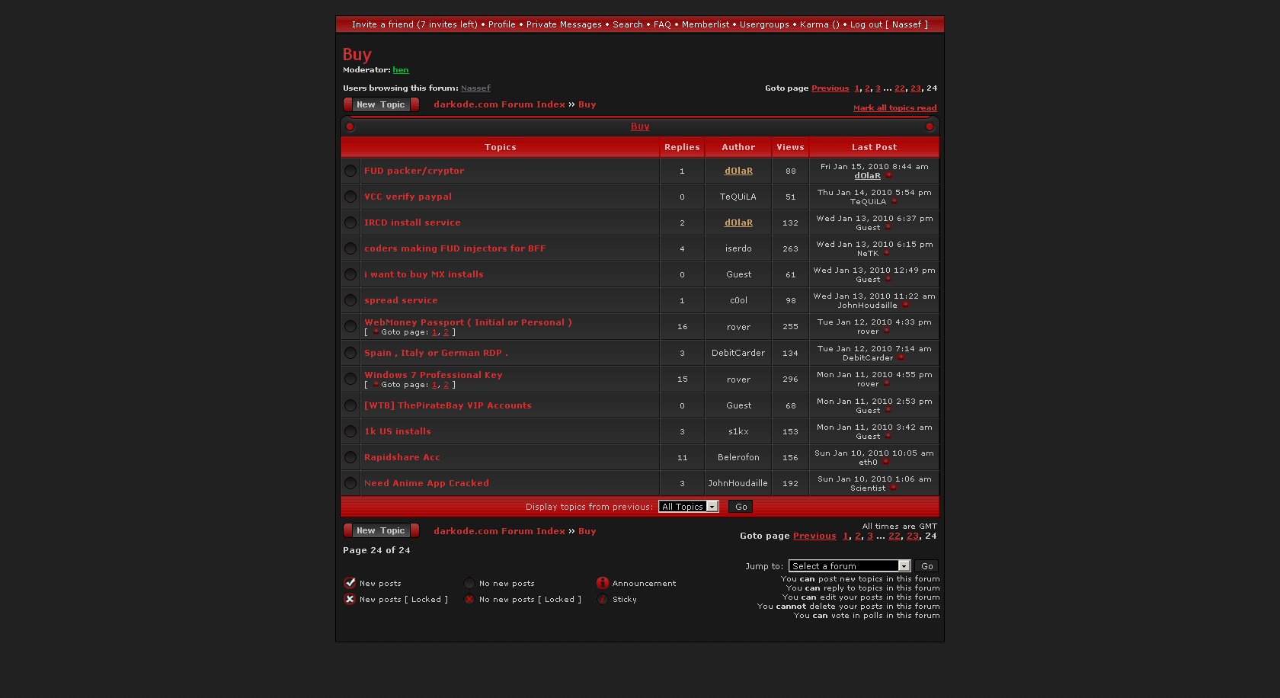Click latest-post icon after DebitCarder's last post
The image size is (1280, 698).
901,357
